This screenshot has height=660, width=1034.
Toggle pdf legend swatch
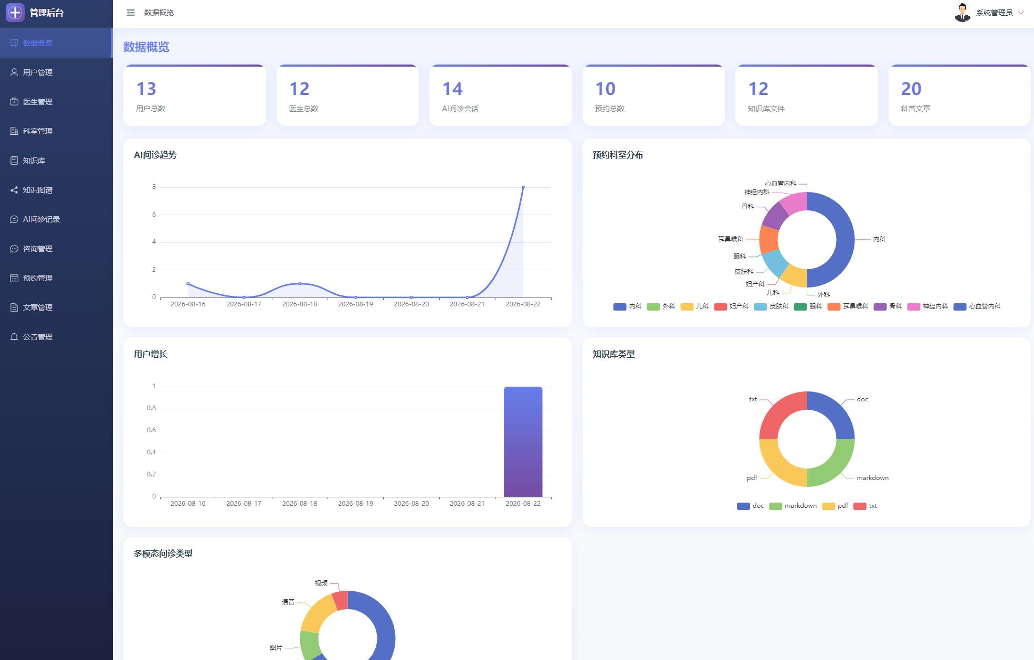pyautogui.click(x=828, y=506)
